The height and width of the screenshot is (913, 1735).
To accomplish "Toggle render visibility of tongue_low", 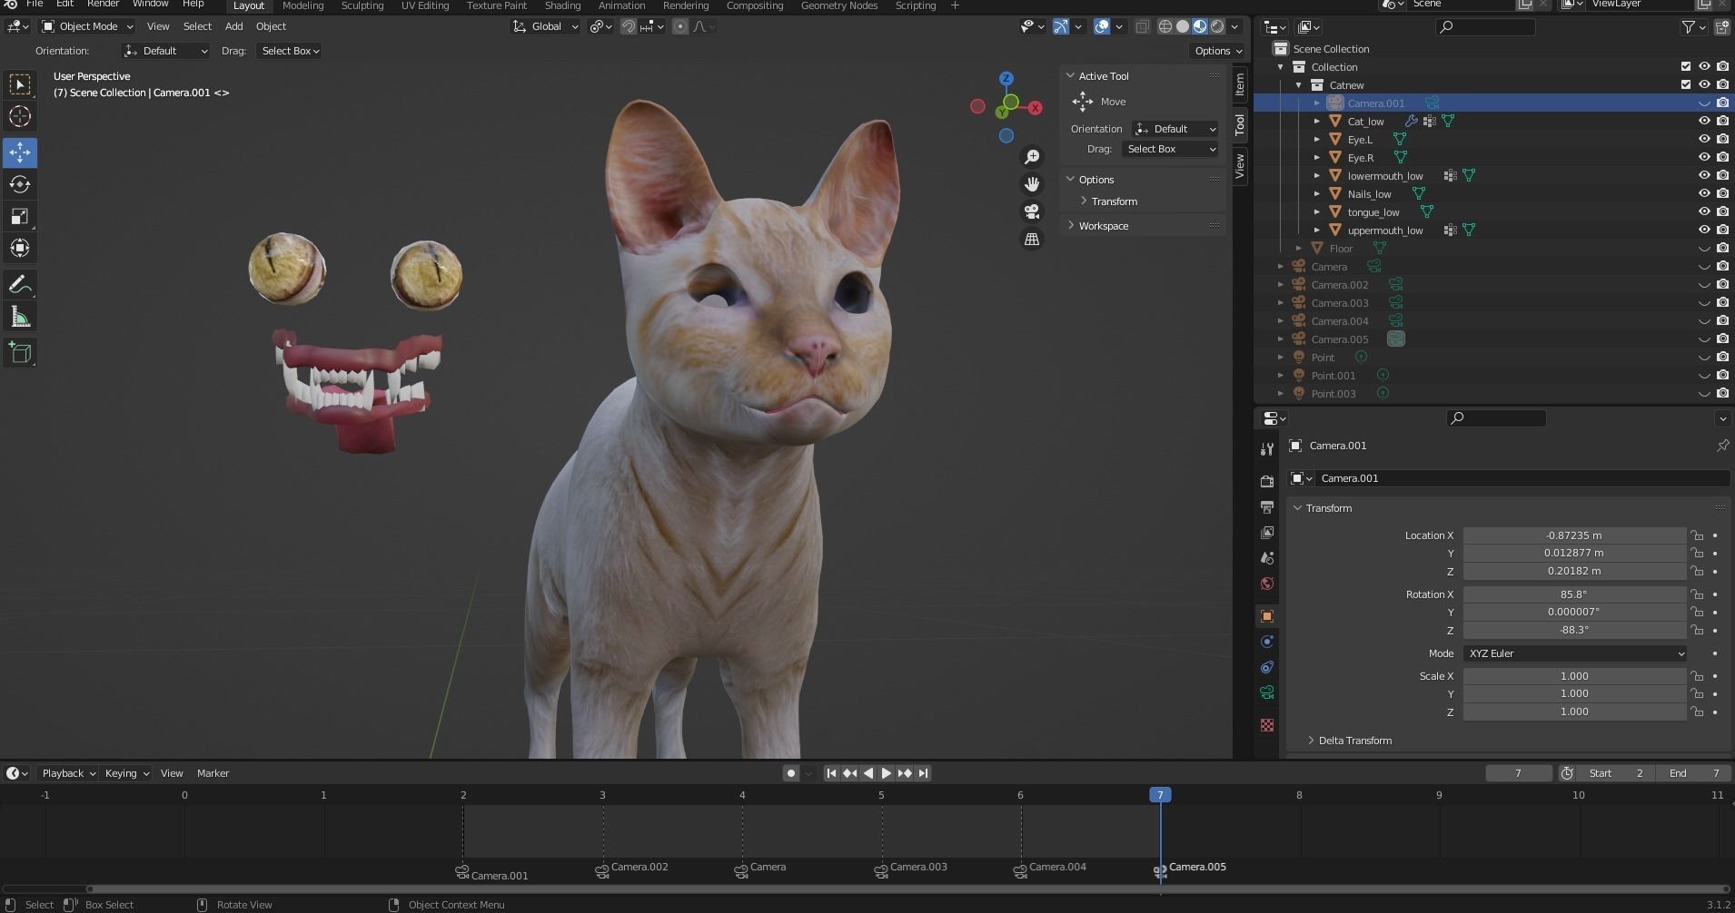I will [x=1722, y=211].
